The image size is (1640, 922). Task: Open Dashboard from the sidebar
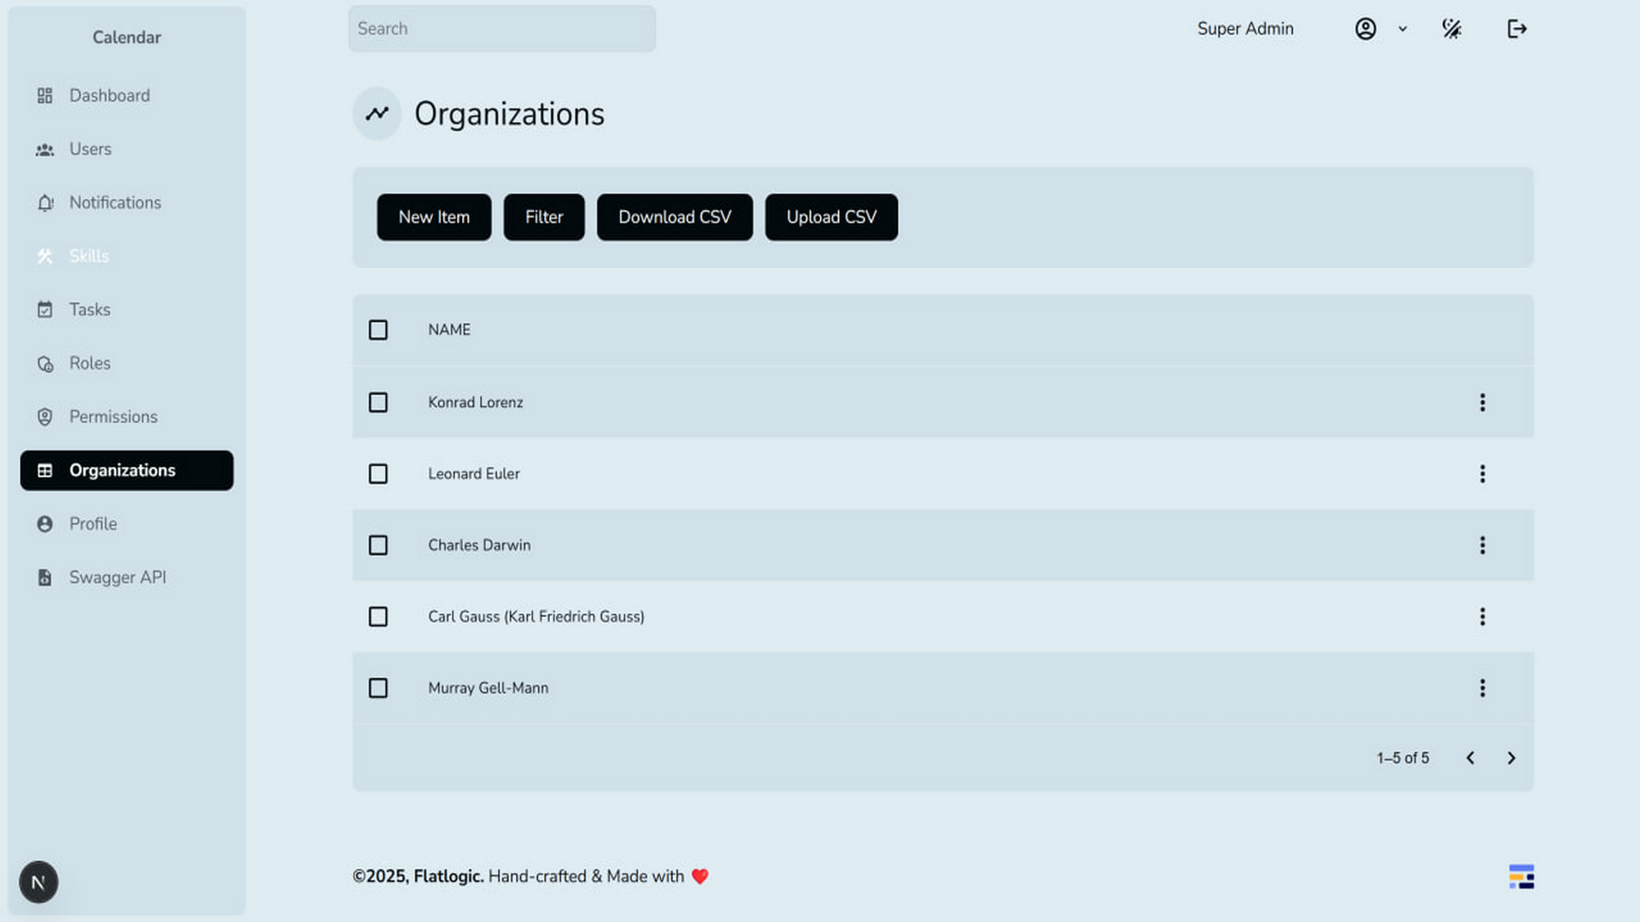[126, 96]
